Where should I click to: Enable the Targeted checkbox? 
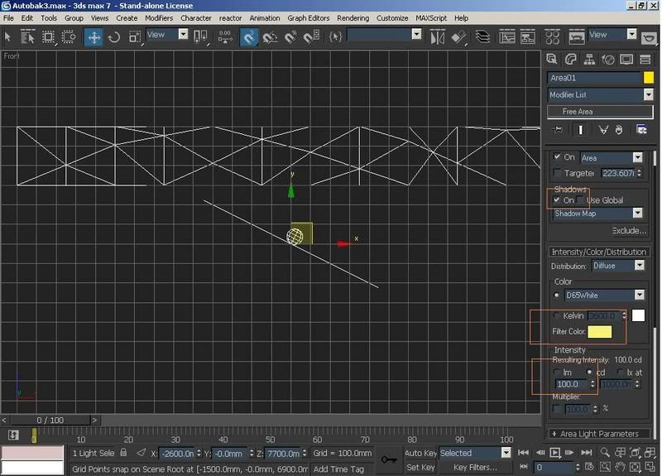557,173
